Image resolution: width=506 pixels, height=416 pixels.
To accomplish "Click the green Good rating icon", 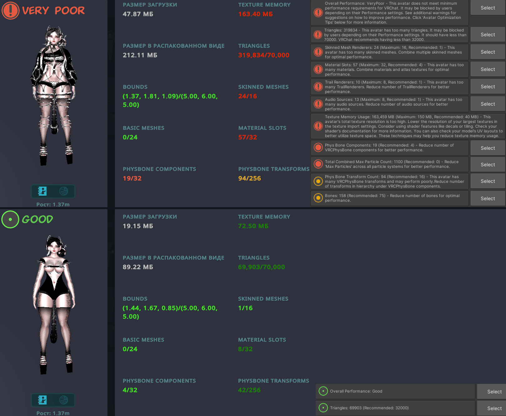I will tap(10, 219).
